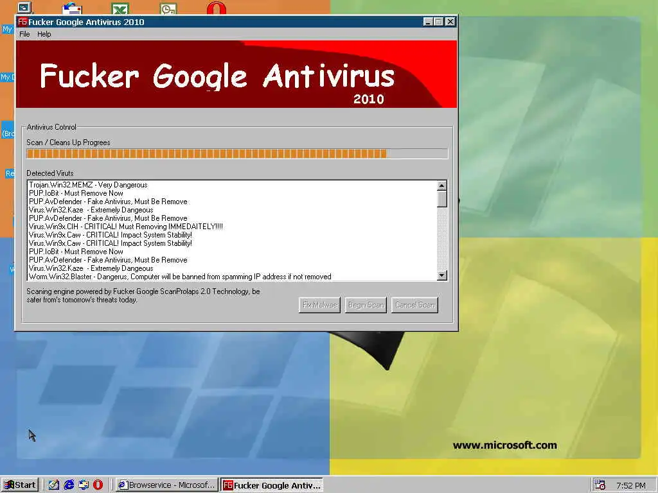Image resolution: width=658 pixels, height=493 pixels.
Task: Select the Outlook Express desktop icon
Action: coord(72,8)
